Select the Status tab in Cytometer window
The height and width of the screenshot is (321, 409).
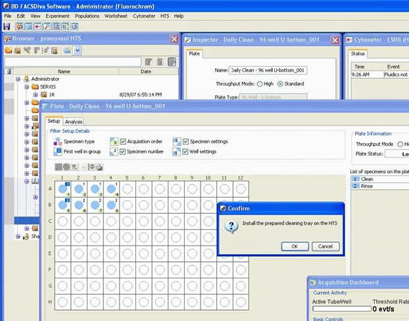(358, 54)
